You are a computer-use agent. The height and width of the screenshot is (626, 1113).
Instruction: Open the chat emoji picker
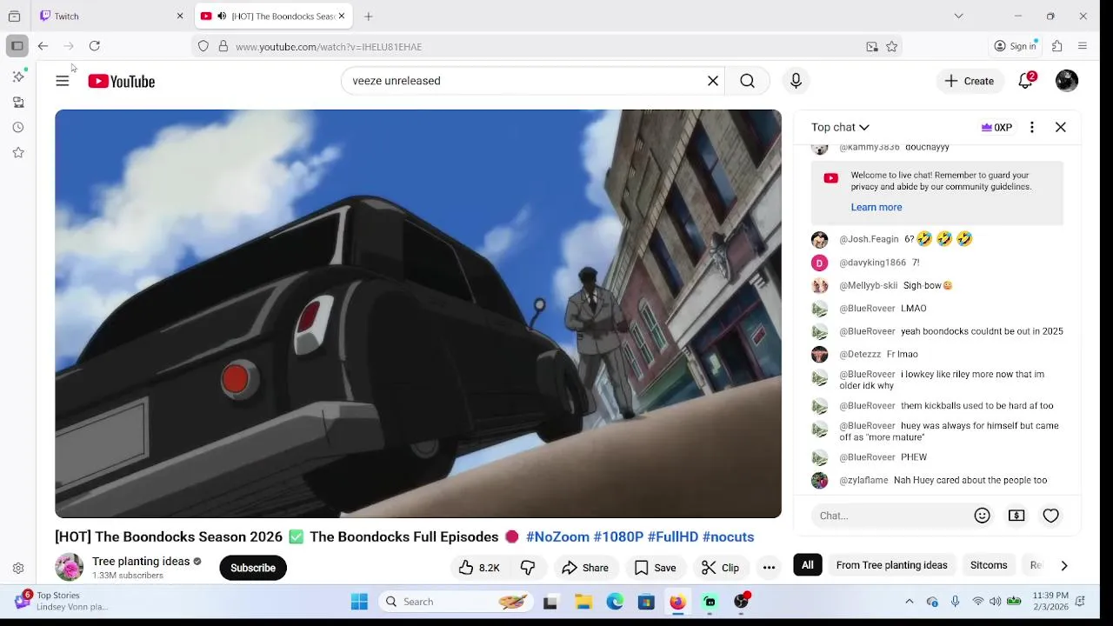click(983, 516)
